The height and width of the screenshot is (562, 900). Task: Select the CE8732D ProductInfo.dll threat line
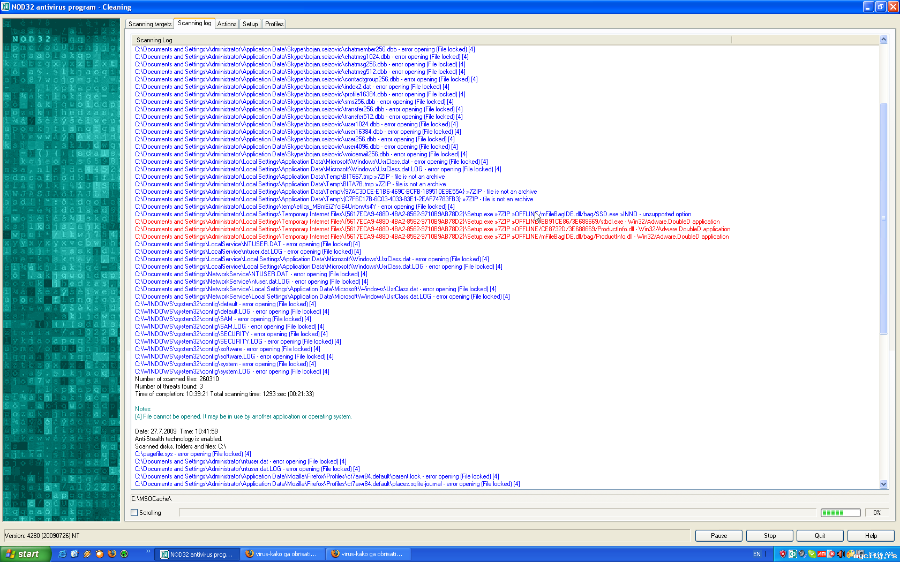tap(432, 229)
